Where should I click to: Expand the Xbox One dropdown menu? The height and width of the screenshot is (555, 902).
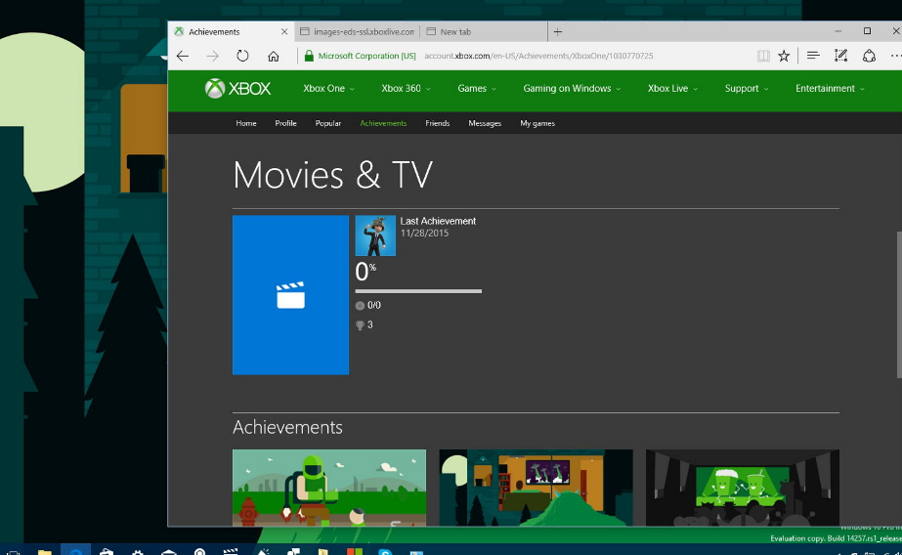point(328,89)
